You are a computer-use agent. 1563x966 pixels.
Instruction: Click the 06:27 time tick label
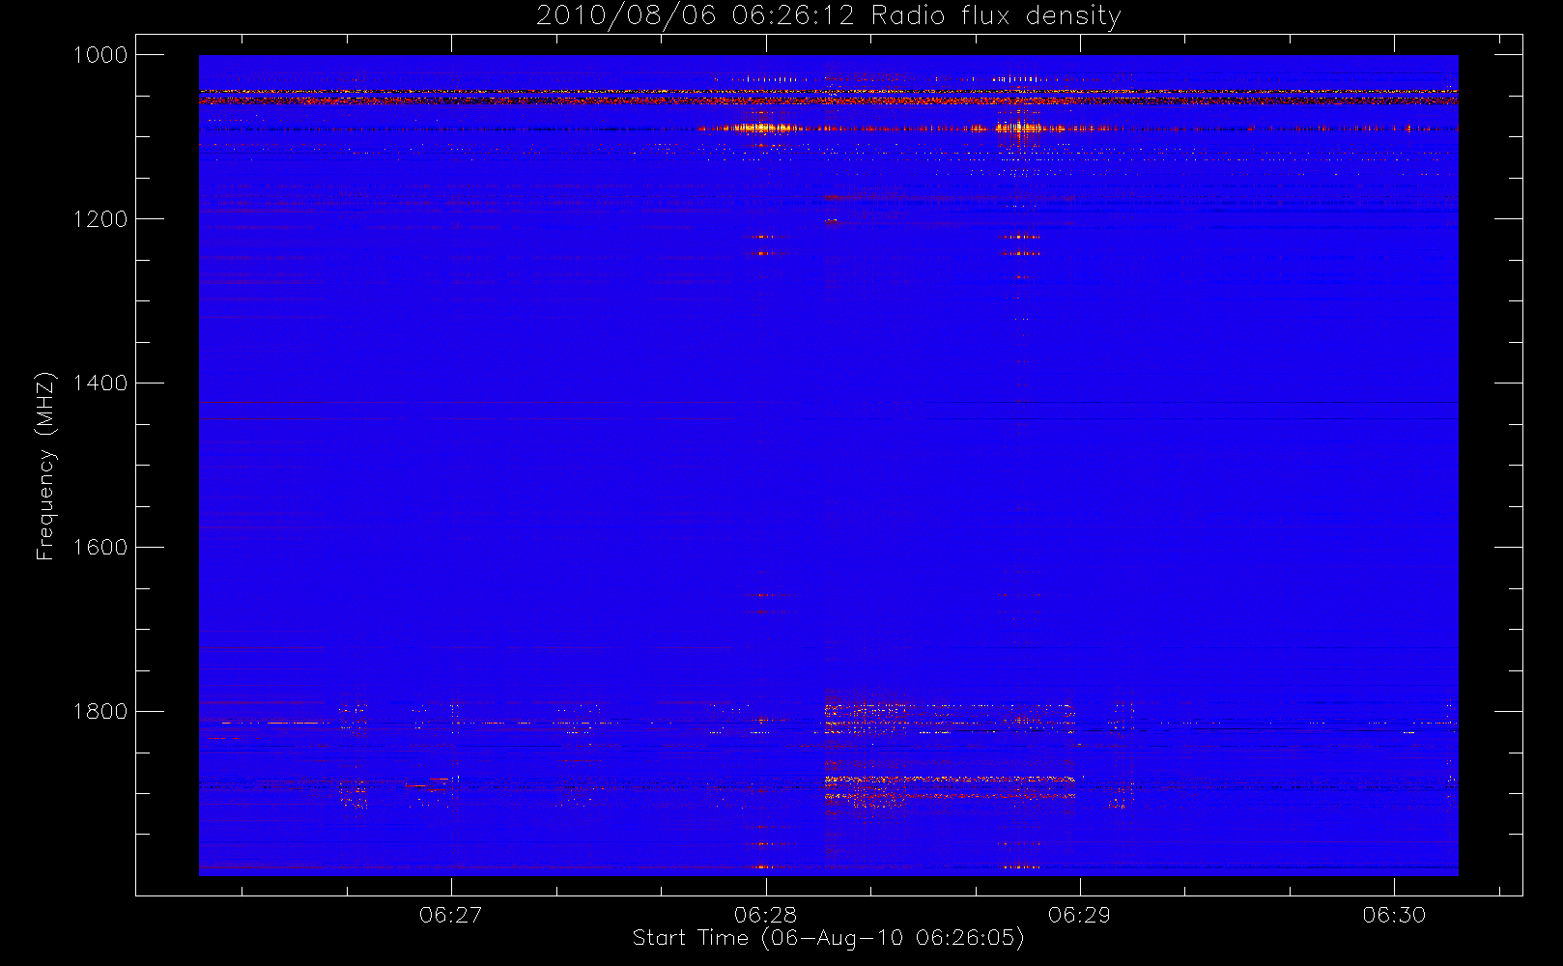pos(451,915)
